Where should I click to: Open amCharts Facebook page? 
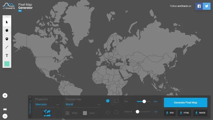pos(199,6)
